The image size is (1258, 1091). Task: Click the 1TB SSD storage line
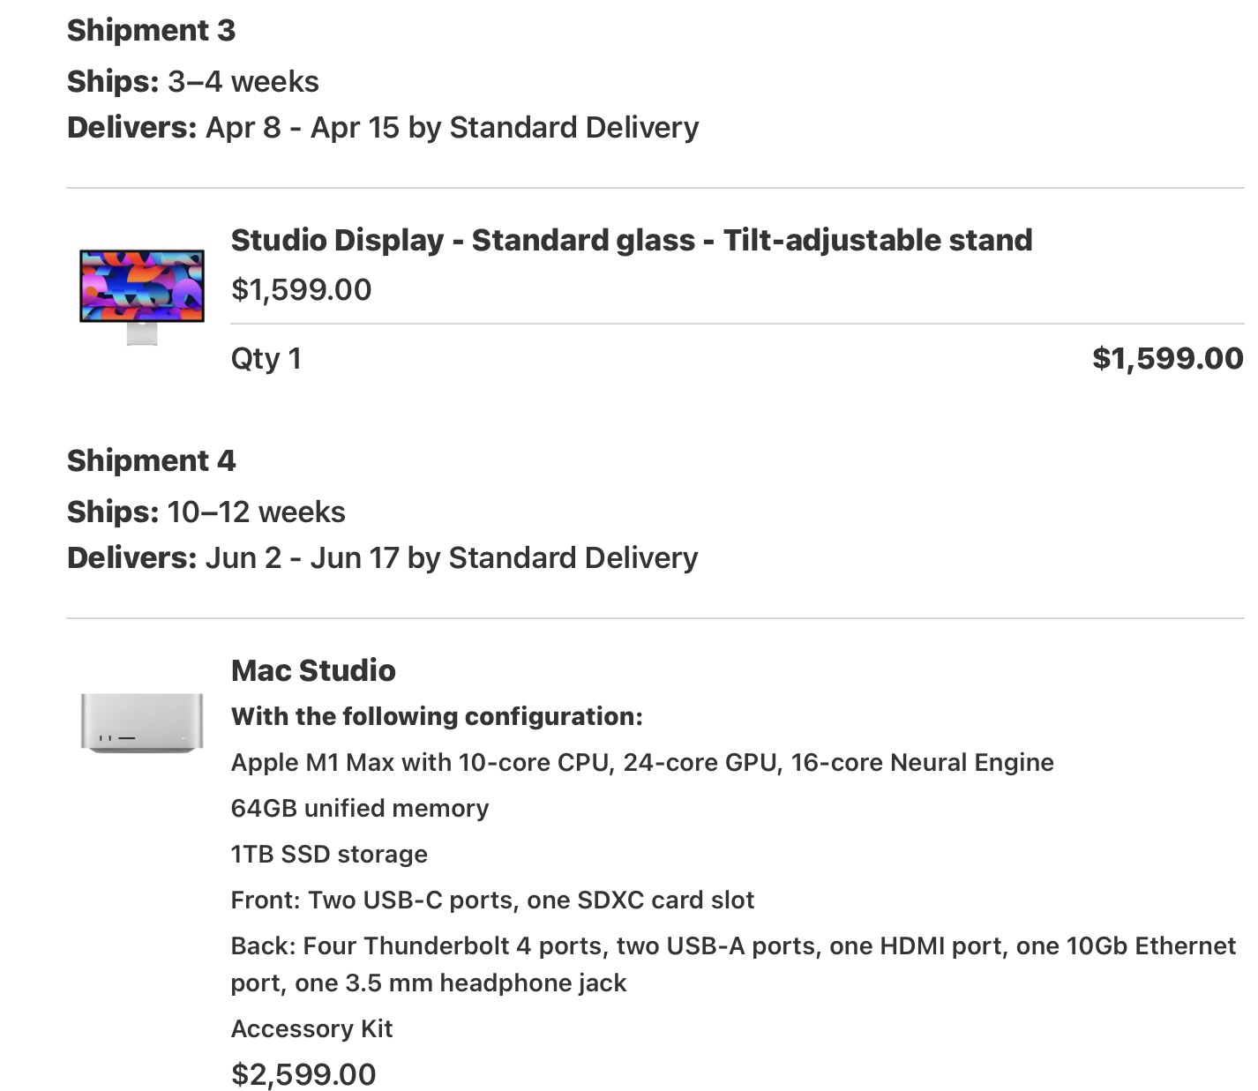point(329,854)
